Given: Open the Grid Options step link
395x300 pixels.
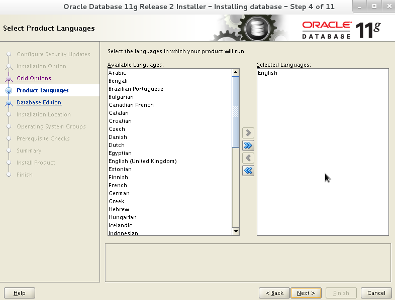Looking at the screenshot, I should [34, 78].
